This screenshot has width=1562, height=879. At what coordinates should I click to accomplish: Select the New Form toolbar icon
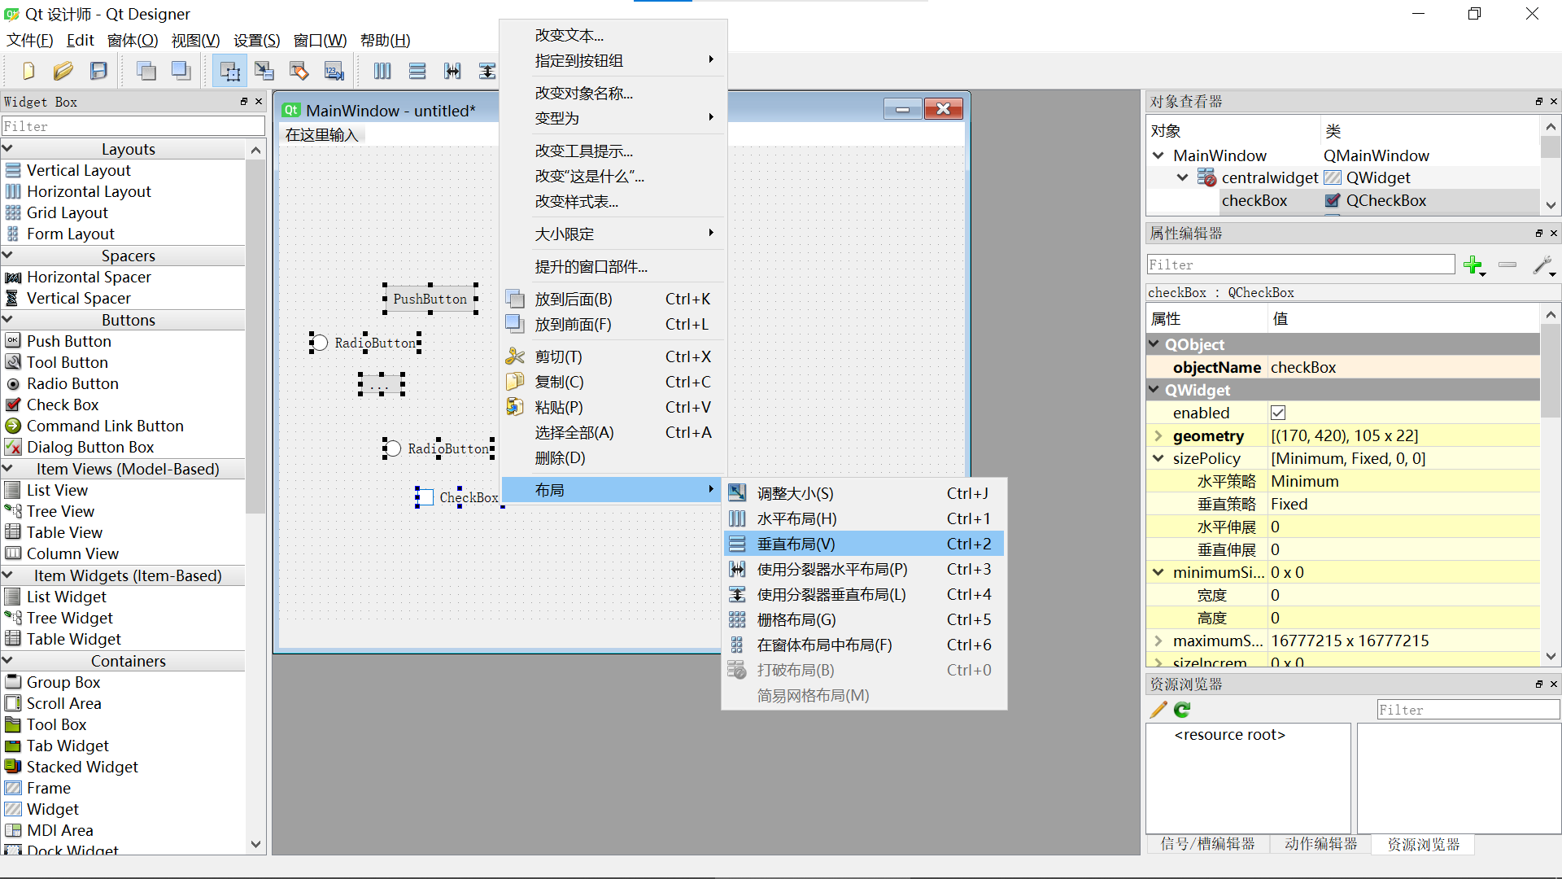(28, 71)
